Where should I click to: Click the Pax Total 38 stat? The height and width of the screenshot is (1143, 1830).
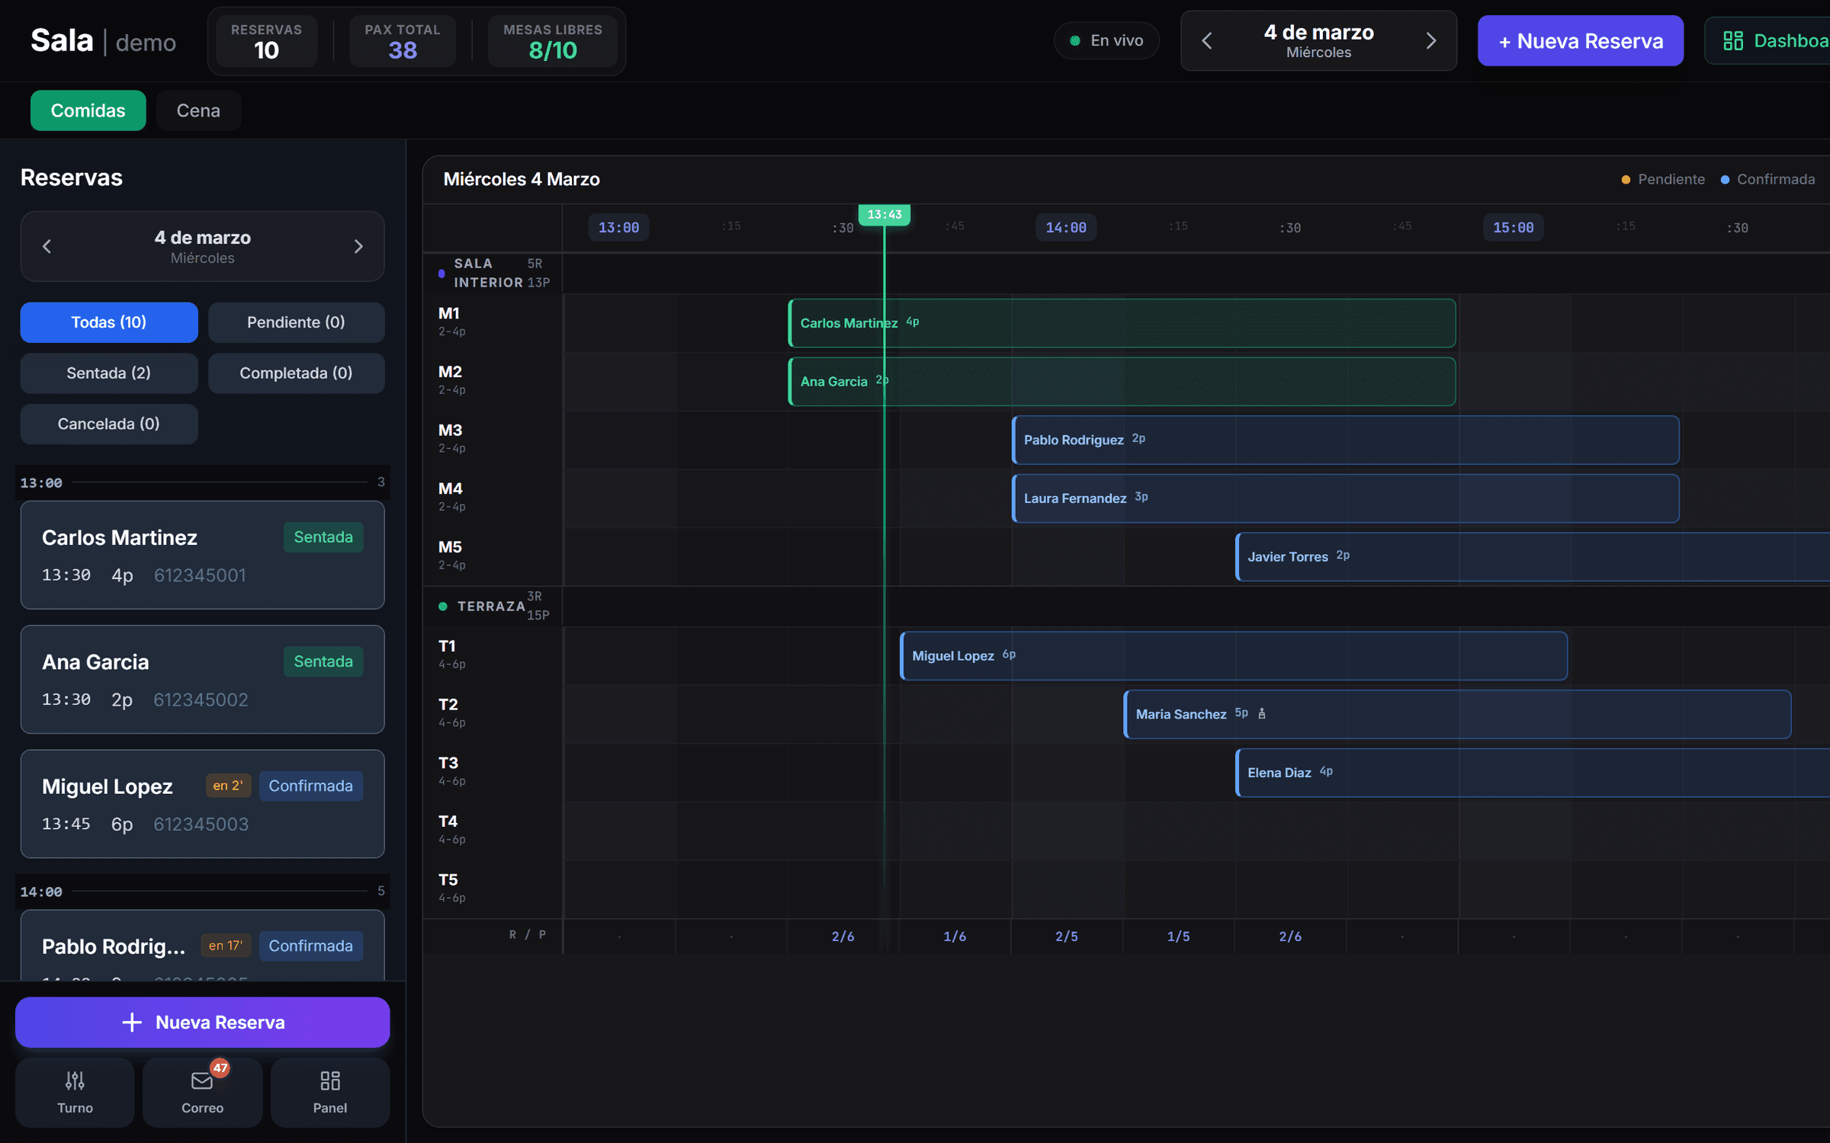click(x=403, y=41)
